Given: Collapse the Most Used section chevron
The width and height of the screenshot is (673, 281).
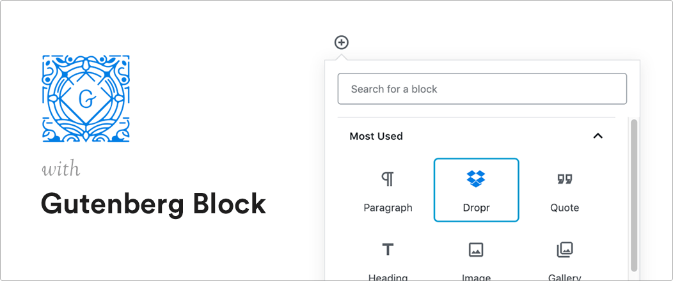Looking at the screenshot, I should coord(598,136).
